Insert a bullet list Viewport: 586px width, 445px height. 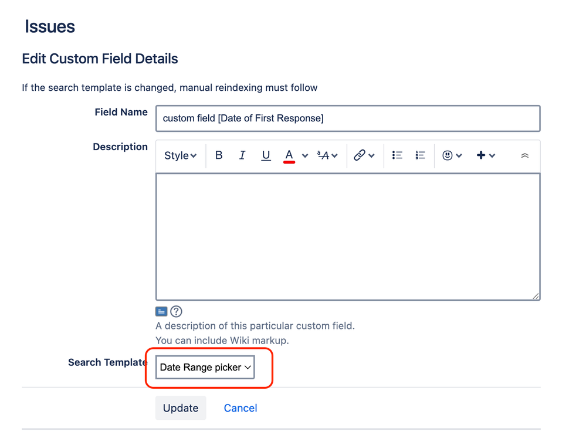click(x=397, y=155)
